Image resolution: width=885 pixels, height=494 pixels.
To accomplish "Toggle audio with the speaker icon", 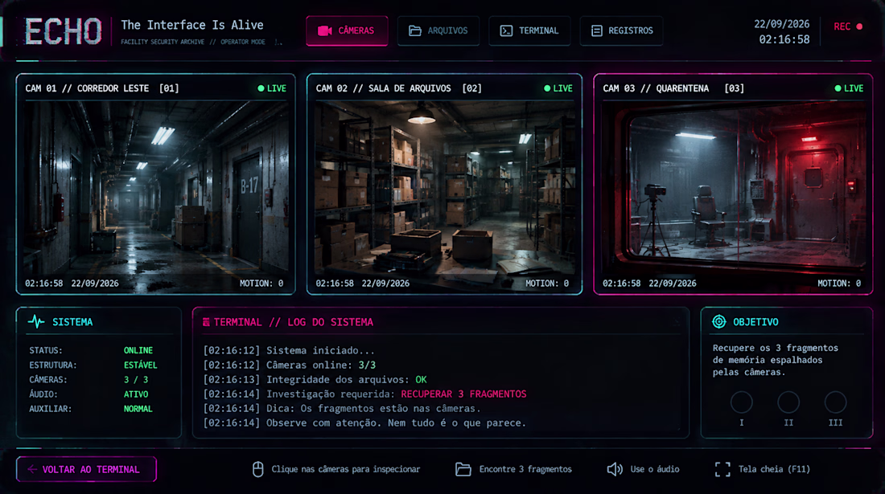I will (x=615, y=469).
